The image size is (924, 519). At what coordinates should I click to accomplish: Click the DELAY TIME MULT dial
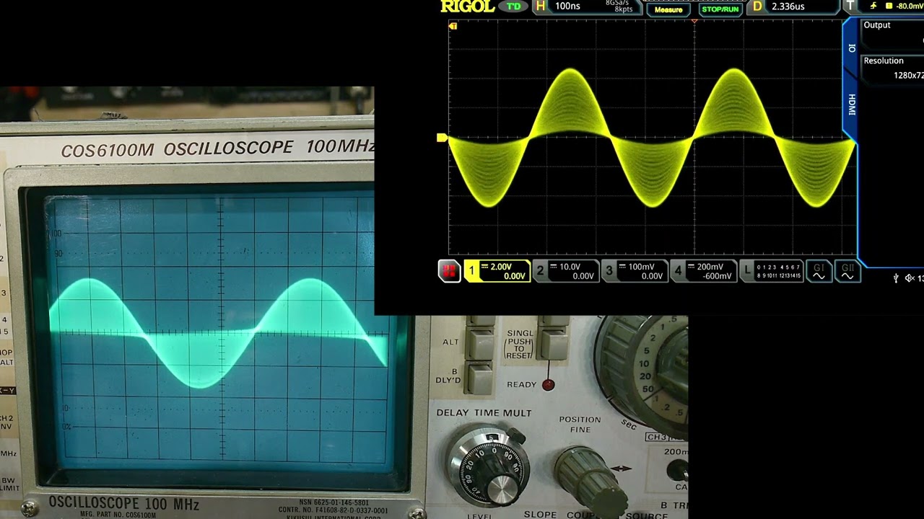489,465
